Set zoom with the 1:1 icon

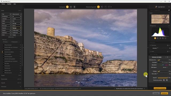[x=106, y=7]
